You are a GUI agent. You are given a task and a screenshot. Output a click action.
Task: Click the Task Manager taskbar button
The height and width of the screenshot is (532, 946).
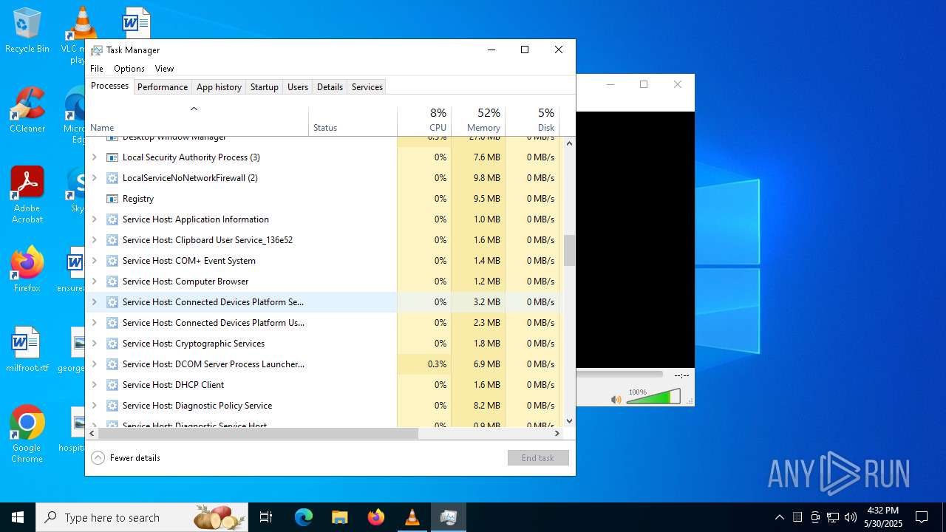click(x=449, y=517)
